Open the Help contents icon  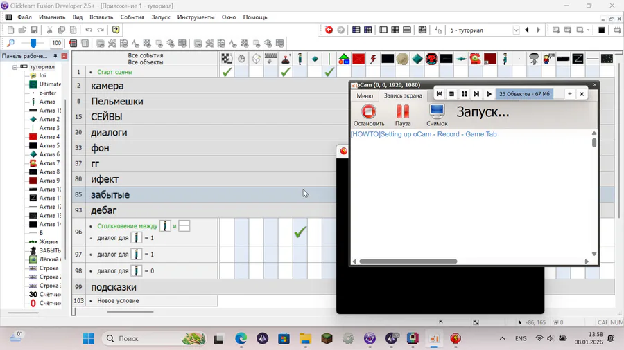pyautogui.click(x=116, y=30)
